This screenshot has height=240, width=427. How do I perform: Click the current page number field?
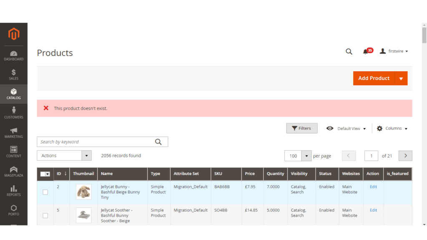coord(371,156)
